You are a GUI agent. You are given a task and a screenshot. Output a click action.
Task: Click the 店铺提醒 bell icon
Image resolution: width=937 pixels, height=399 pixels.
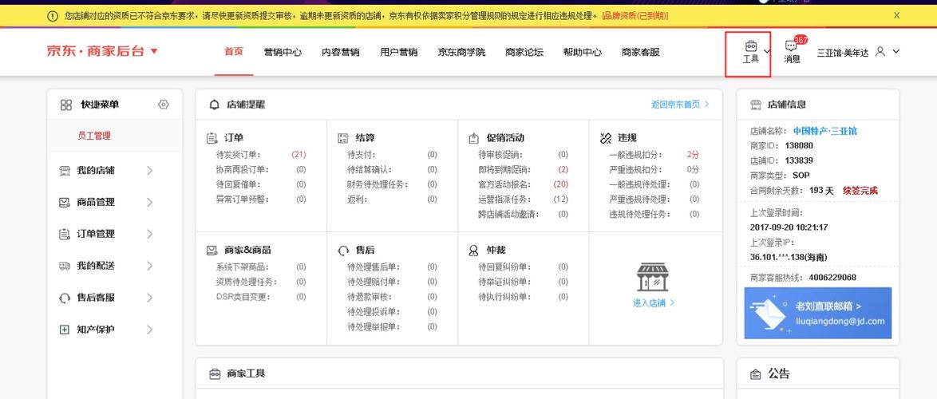click(214, 105)
